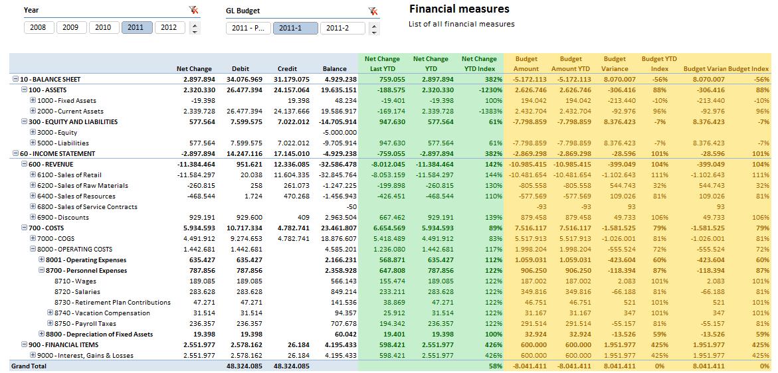Select year 2010 in Year slicer
Image resolution: width=778 pixels, height=373 pixels.
[104, 28]
